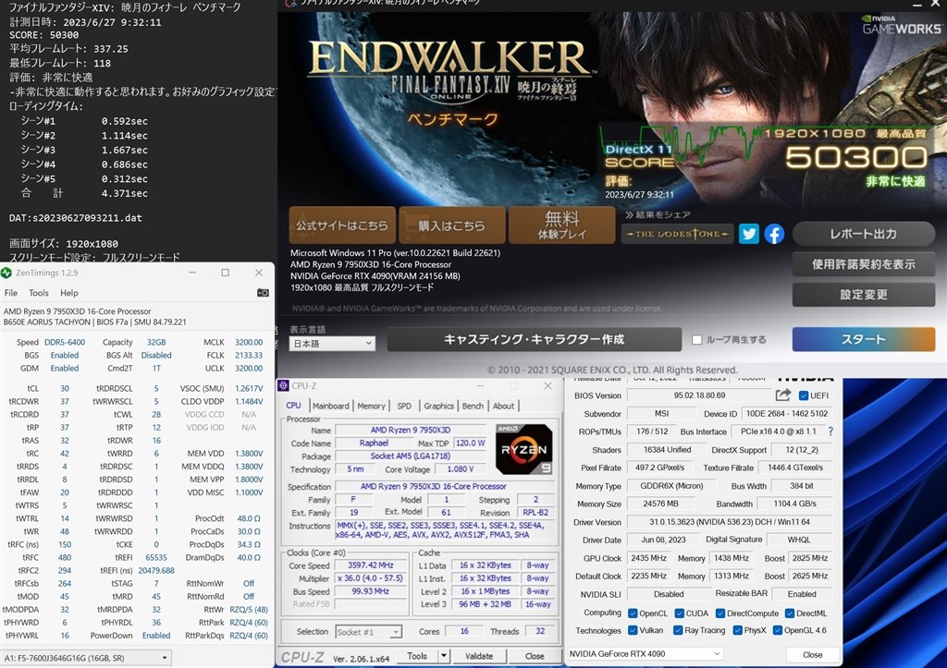Click the CPU-Z app icon in title bar
Viewport: 947px width, 668px height.
(x=283, y=385)
